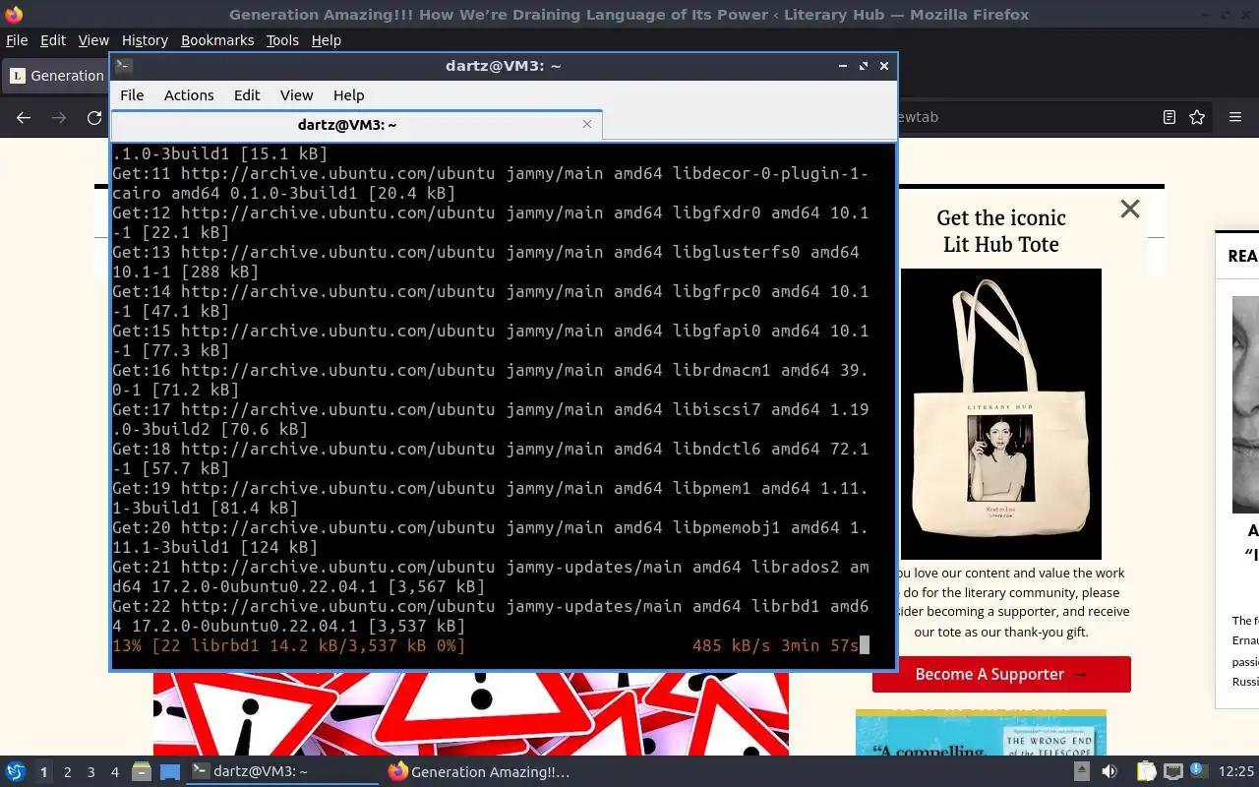Click the Wrong End of Telescope book ad
Screen dimensions: 1259x787
coord(981,733)
